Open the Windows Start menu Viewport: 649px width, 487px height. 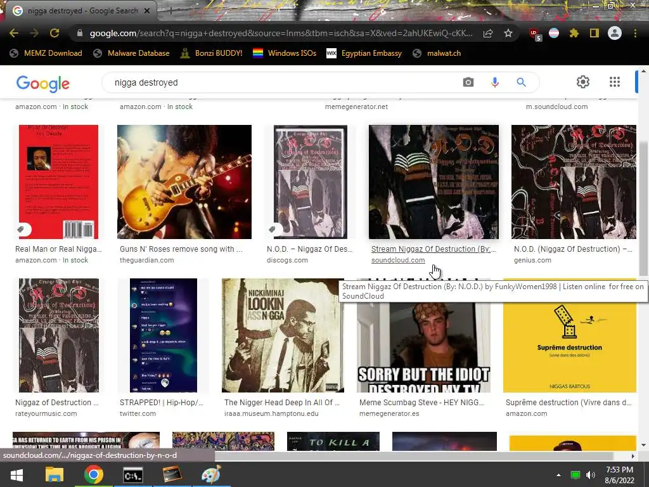[16, 475]
